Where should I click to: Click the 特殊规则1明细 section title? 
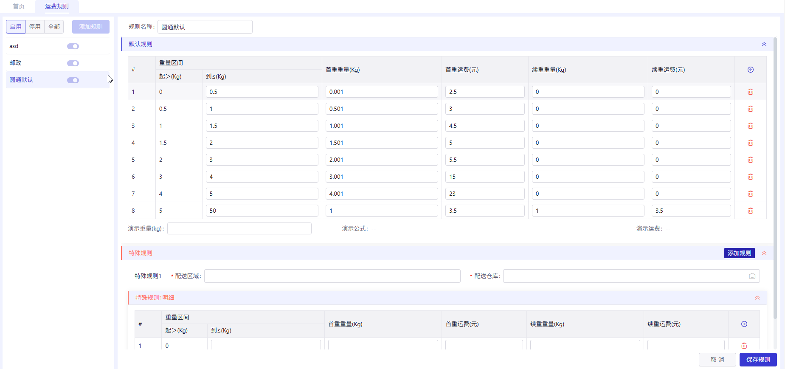[155, 298]
